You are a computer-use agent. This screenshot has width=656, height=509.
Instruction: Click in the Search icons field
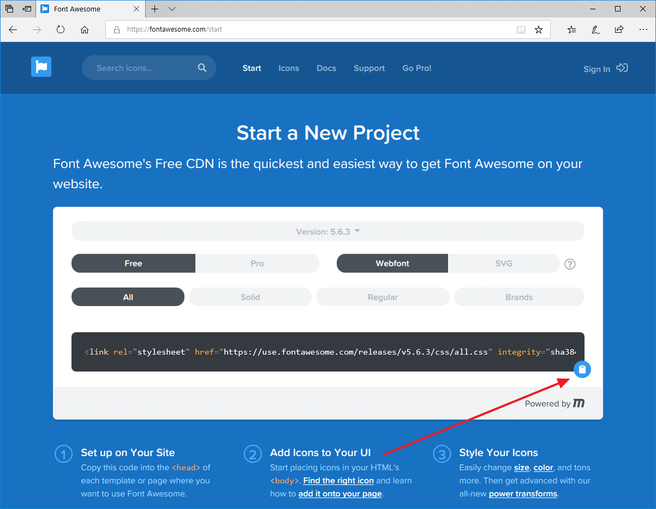click(x=149, y=68)
